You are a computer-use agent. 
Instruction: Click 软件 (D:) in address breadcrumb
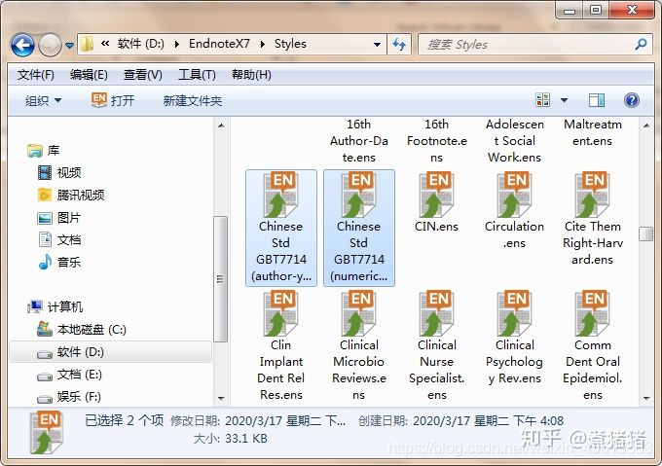click(x=140, y=44)
